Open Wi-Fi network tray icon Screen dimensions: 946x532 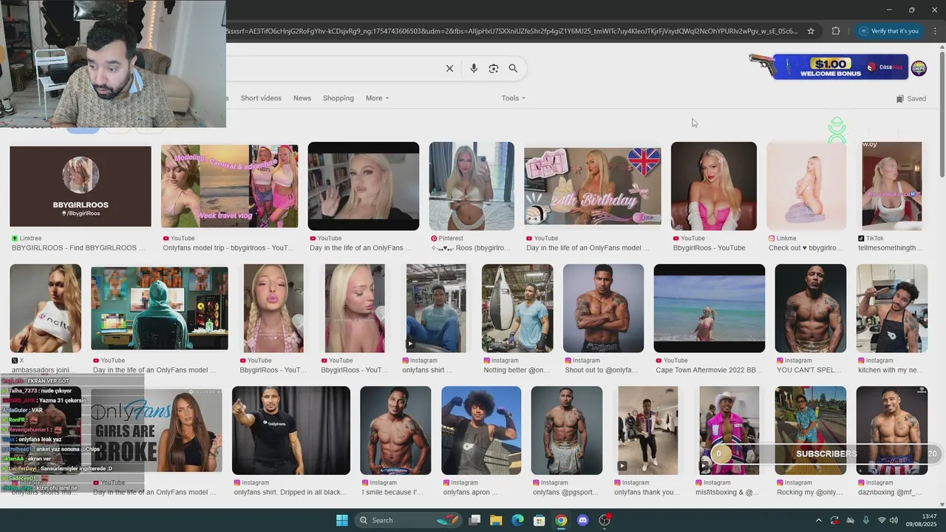coord(882,520)
